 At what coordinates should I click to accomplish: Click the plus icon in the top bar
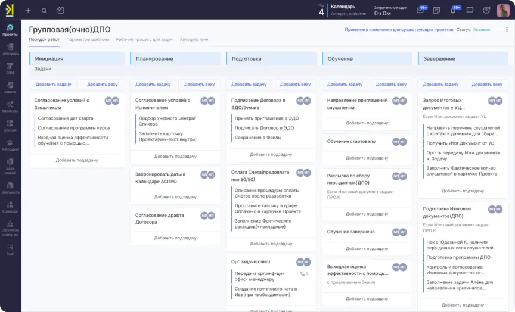click(x=28, y=11)
